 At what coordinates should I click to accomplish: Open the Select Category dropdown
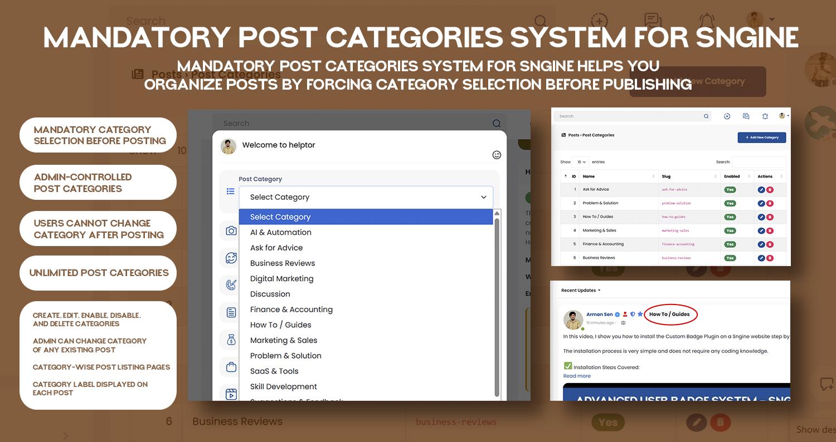365,197
